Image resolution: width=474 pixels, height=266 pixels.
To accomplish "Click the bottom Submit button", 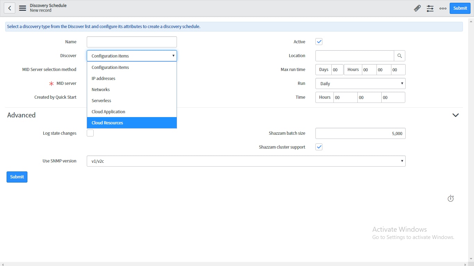I will (x=17, y=177).
